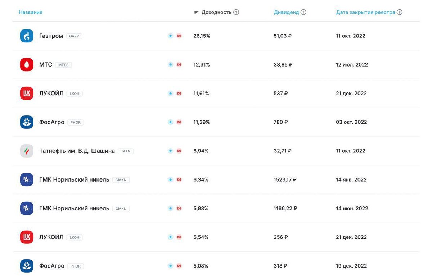Click red exchange icon in ЛУКОЙЛ 537 ₽ row

tap(179, 94)
